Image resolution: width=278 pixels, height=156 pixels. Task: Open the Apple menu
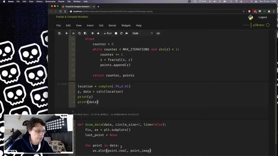point(4,1)
